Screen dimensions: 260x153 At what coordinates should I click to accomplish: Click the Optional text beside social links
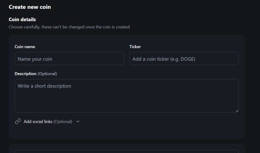coord(63,121)
